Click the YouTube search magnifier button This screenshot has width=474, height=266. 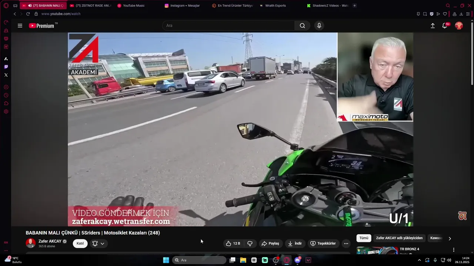303,25
